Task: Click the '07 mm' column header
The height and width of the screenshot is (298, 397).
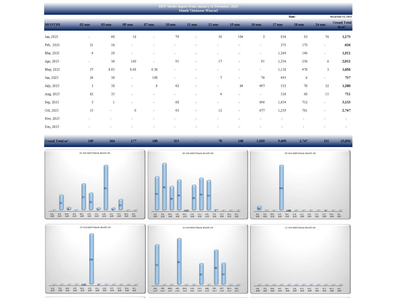Action: coord(149,25)
